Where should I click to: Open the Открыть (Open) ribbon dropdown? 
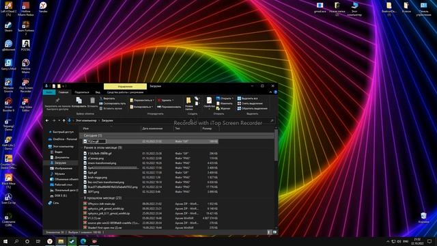tap(225, 98)
